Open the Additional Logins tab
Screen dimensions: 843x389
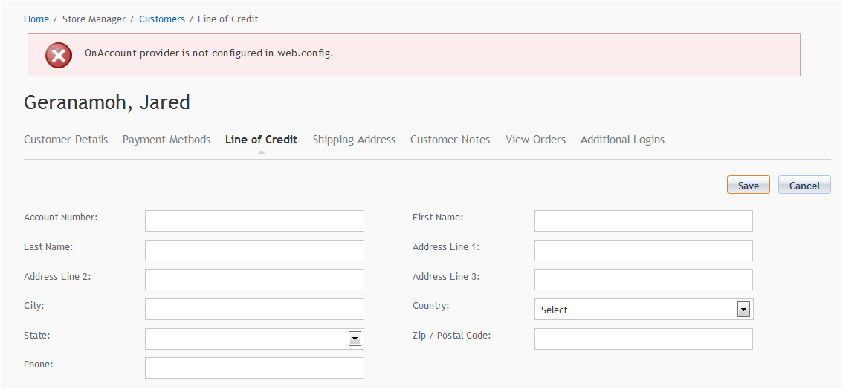pyautogui.click(x=622, y=140)
